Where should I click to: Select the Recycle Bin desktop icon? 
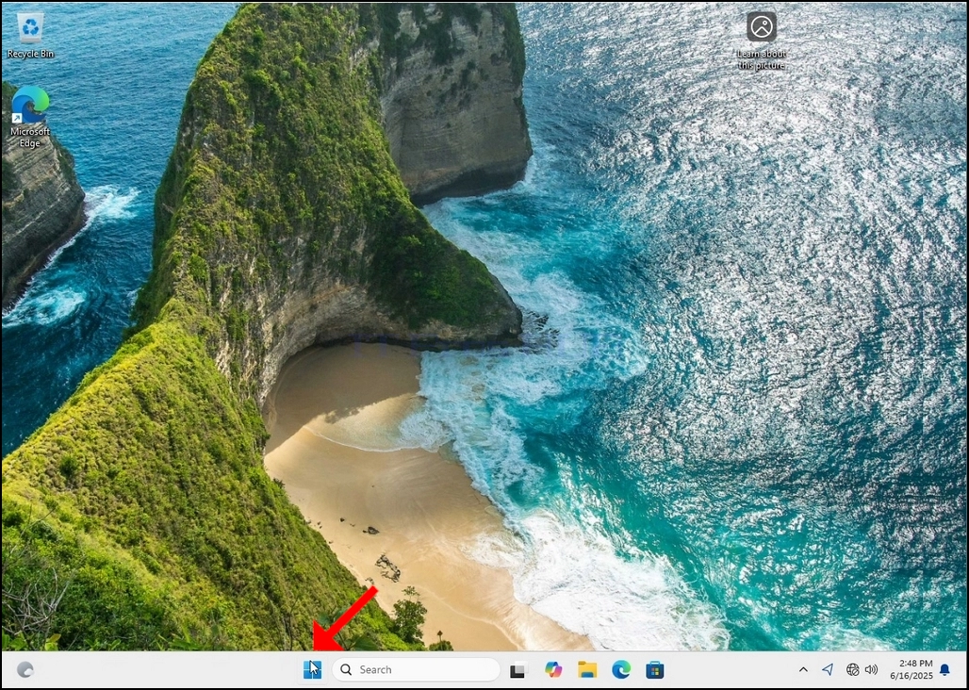pos(30,36)
